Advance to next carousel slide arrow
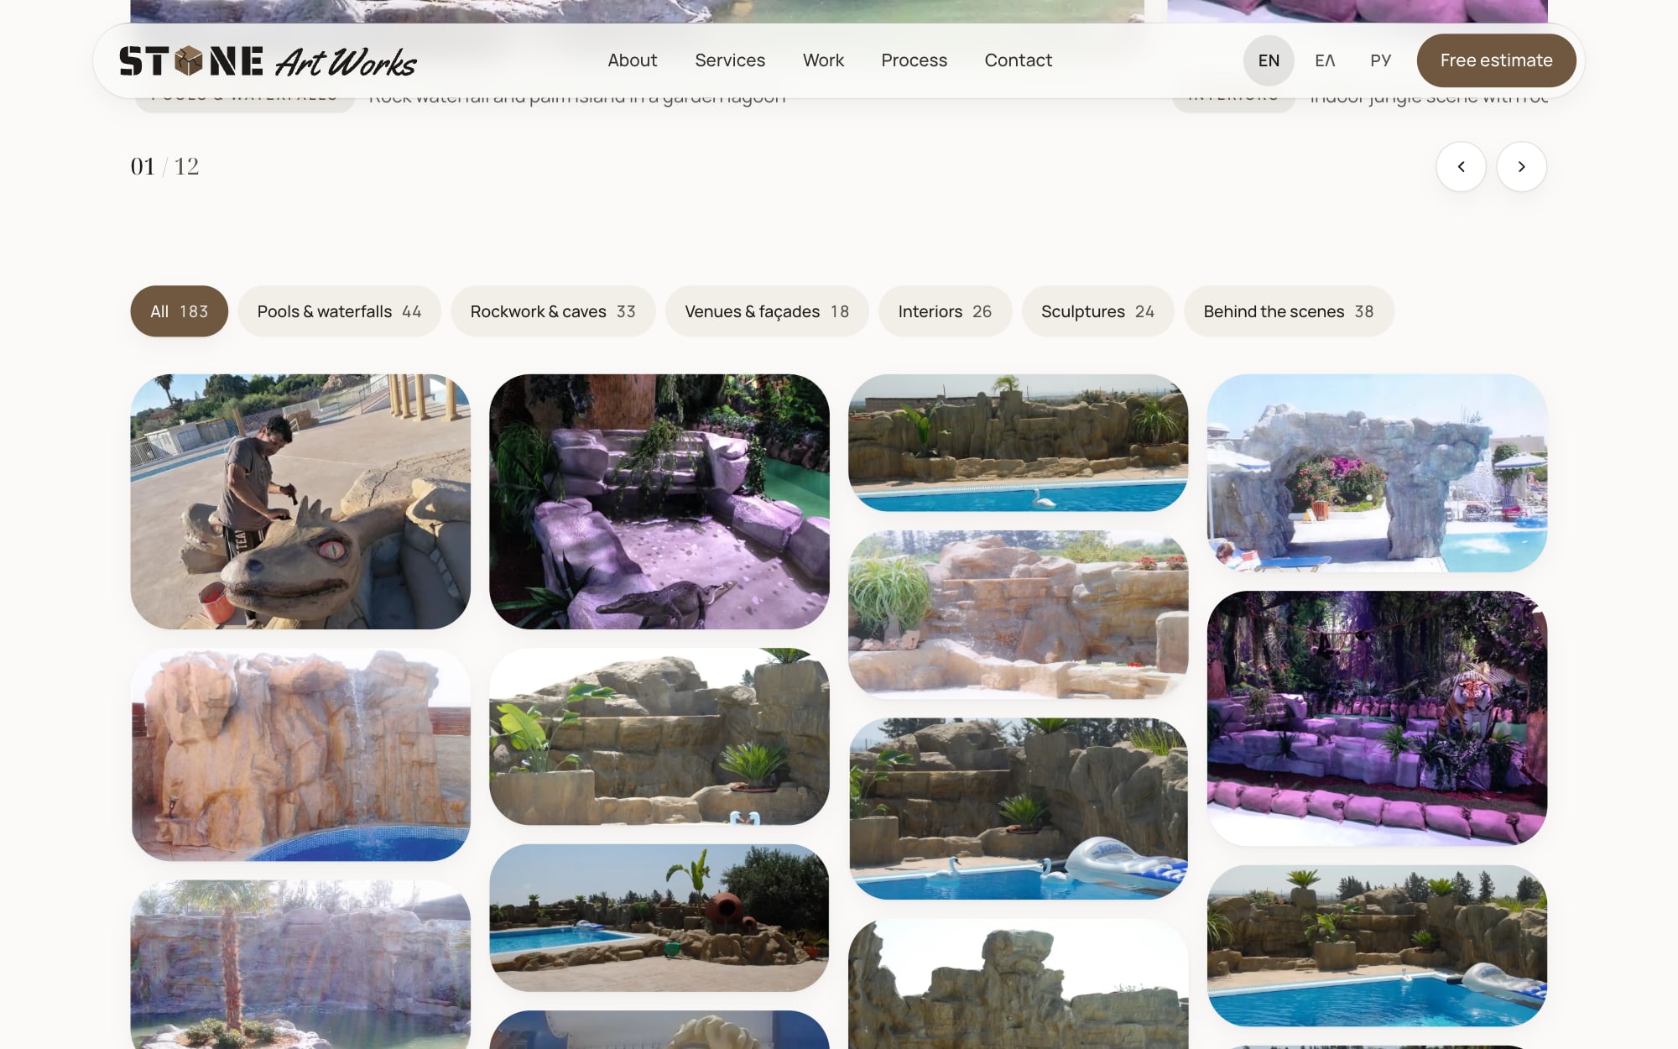Image resolution: width=1678 pixels, height=1049 pixels. pyautogui.click(x=1521, y=166)
